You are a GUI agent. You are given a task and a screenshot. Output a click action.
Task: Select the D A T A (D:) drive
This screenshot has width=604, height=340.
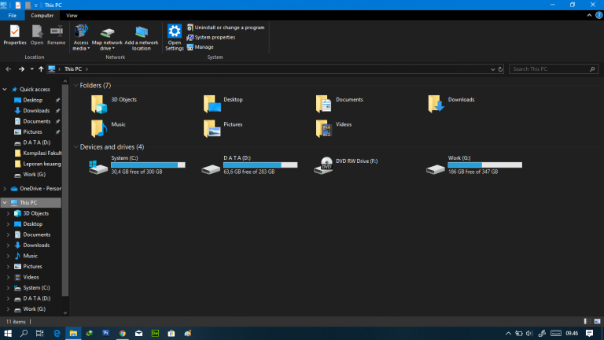(x=249, y=165)
